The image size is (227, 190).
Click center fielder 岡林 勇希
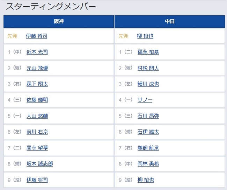148,164
